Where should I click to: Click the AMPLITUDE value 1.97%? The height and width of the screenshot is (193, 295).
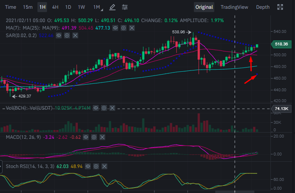tap(217, 20)
